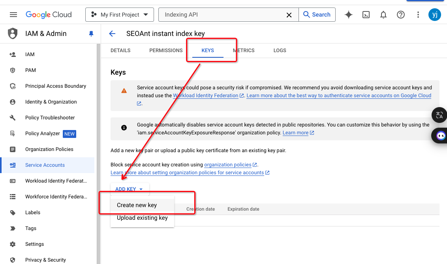
Task: Expand the My First Project selector
Action: click(x=120, y=15)
